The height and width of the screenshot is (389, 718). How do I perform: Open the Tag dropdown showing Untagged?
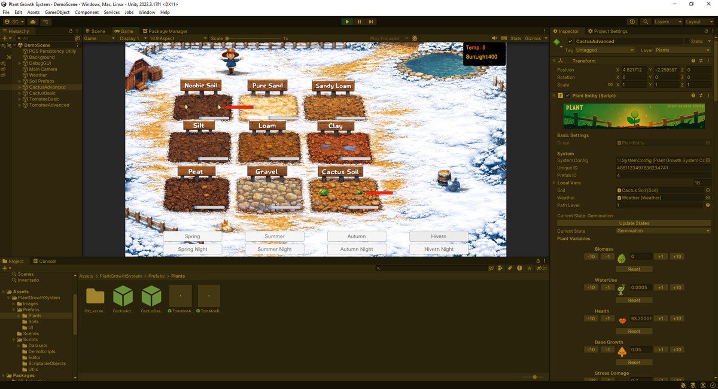pyautogui.click(x=606, y=50)
